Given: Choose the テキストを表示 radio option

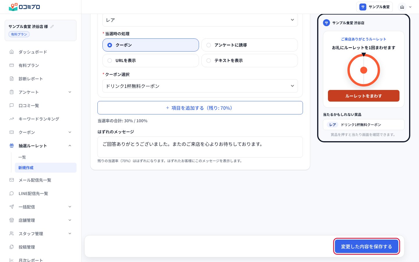Looking at the screenshot, I should [250, 61].
